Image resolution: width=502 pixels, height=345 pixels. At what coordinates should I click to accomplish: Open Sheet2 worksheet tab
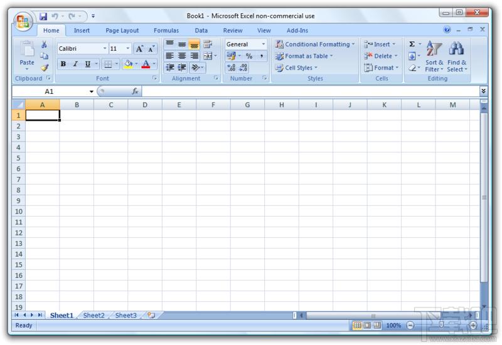click(x=93, y=316)
